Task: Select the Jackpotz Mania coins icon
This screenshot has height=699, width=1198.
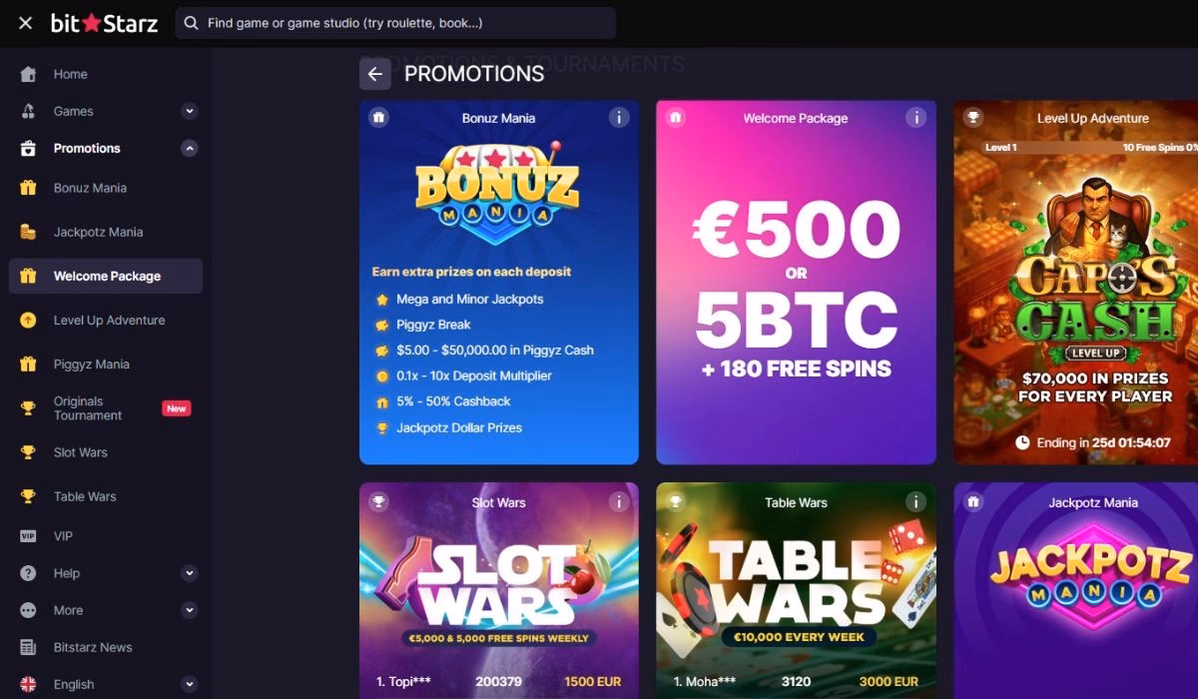Action: pos(27,232)
